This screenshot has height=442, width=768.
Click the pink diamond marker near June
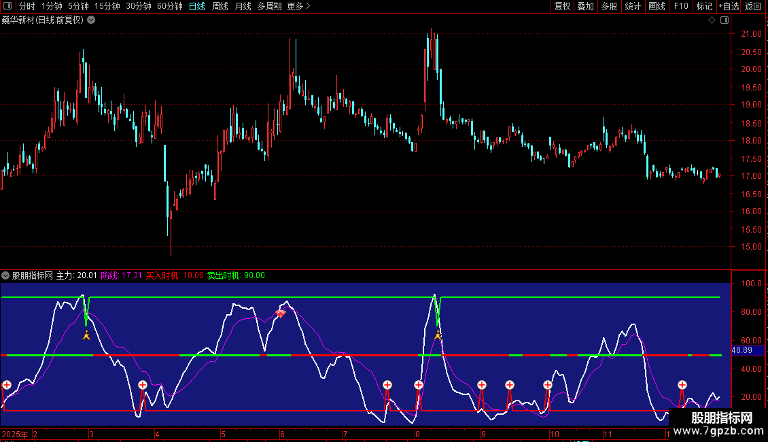280,313
